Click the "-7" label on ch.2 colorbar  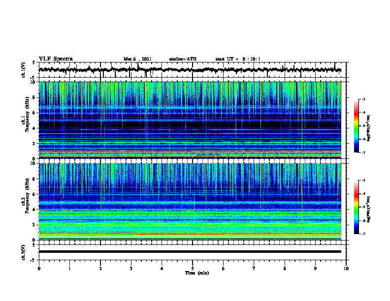pyautogui.click(x=363, y=234)
